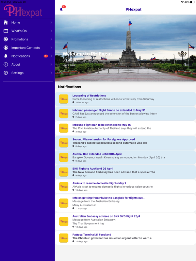This screenshot has width=196, height=261.
Task: Tap the PHexpat logo in sidebar
Action: [x=23, y=11]
